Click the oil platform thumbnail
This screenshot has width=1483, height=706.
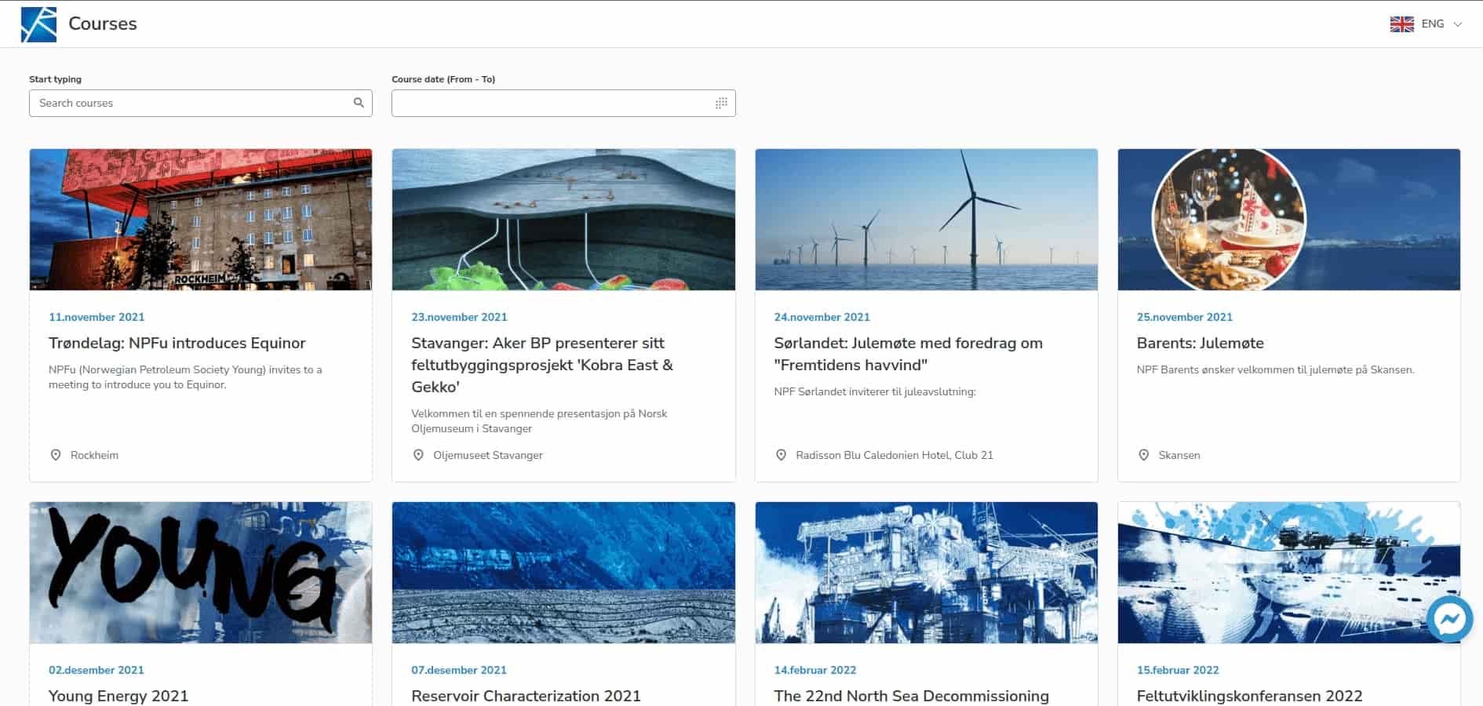click(926, 573)
